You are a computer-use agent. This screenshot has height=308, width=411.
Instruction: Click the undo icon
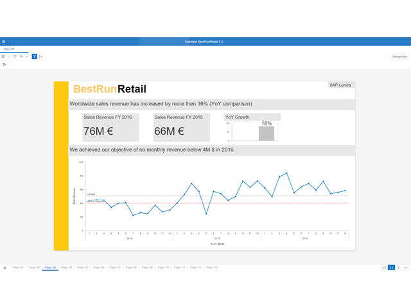pyautogui.click(x=21, y=56)
